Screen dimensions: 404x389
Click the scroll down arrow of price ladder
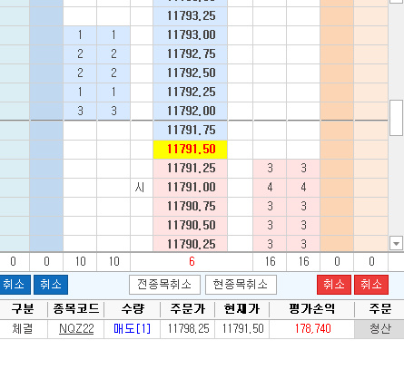pyautogui.click(x=396, y=243)
